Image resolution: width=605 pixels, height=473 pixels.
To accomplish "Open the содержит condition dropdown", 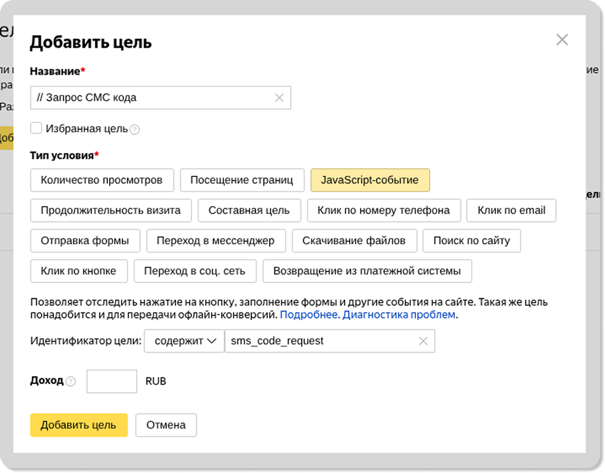I will 184,341.
